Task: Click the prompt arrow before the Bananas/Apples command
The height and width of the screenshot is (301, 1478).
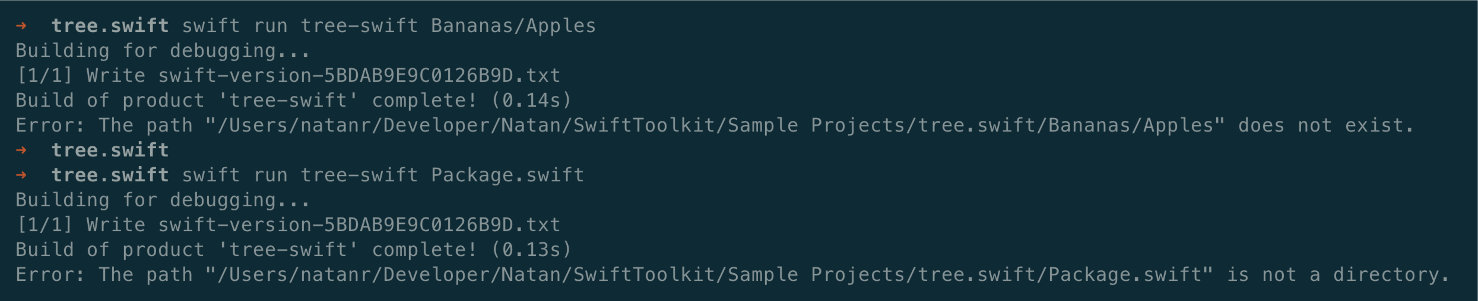Action: pyautogui.click(x=21, y=26)
